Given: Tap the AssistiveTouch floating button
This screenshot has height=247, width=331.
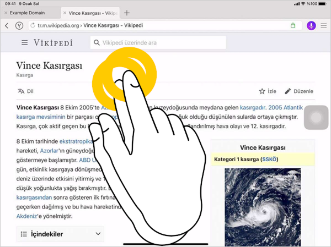Looking at the screenshot, I should [x=317, y=118].
